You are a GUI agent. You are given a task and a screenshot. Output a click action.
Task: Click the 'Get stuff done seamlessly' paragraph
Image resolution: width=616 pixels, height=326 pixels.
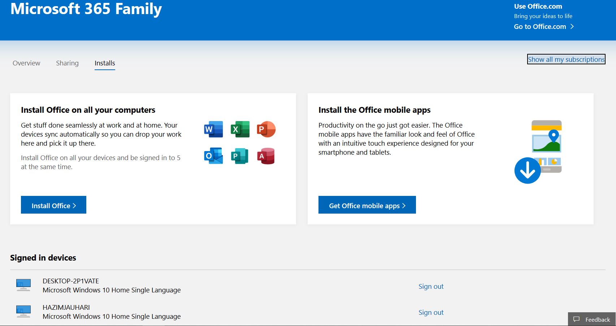point(101,134)
